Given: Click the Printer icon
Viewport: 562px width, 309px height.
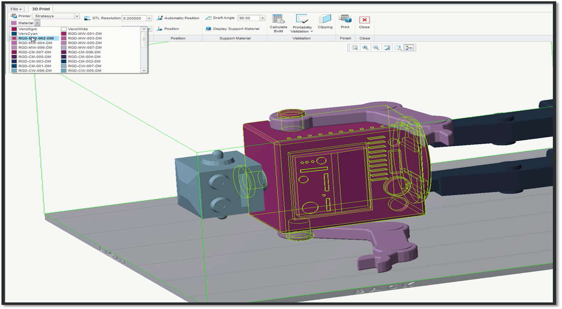Looking at the screenshot, I should [14, 16].
